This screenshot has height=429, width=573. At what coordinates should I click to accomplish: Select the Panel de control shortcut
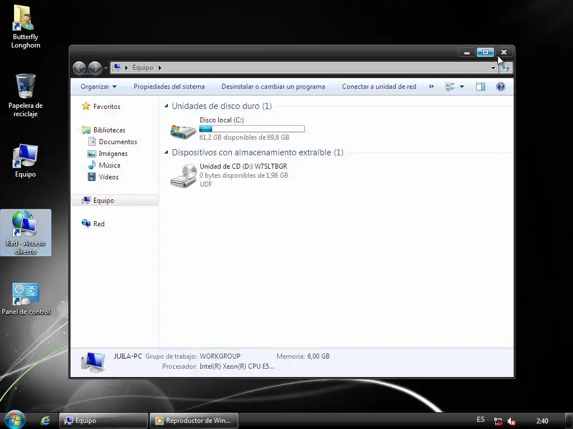(26, 299)
